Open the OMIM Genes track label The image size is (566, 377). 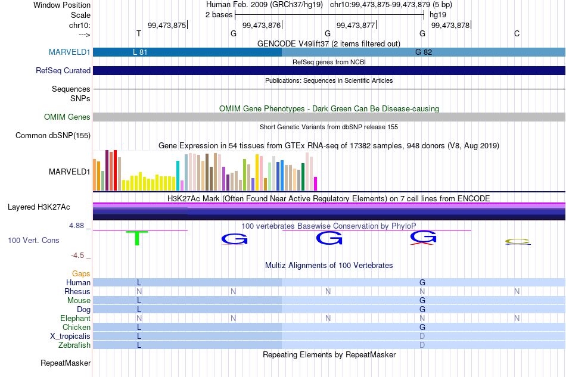coord(67,117)
